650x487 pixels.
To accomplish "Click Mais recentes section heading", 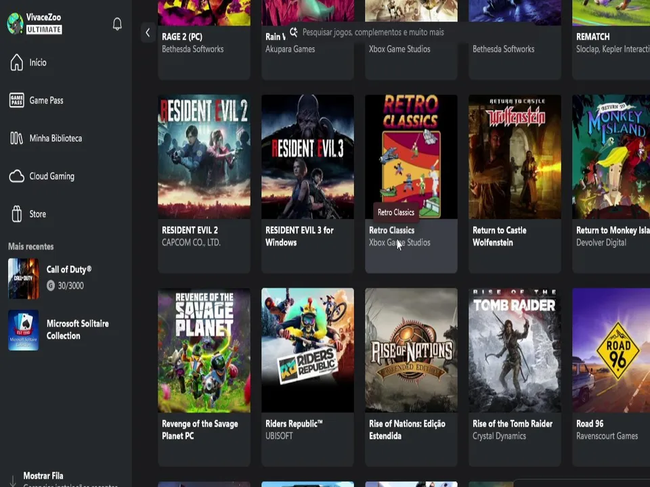I will tap(31, 246).
